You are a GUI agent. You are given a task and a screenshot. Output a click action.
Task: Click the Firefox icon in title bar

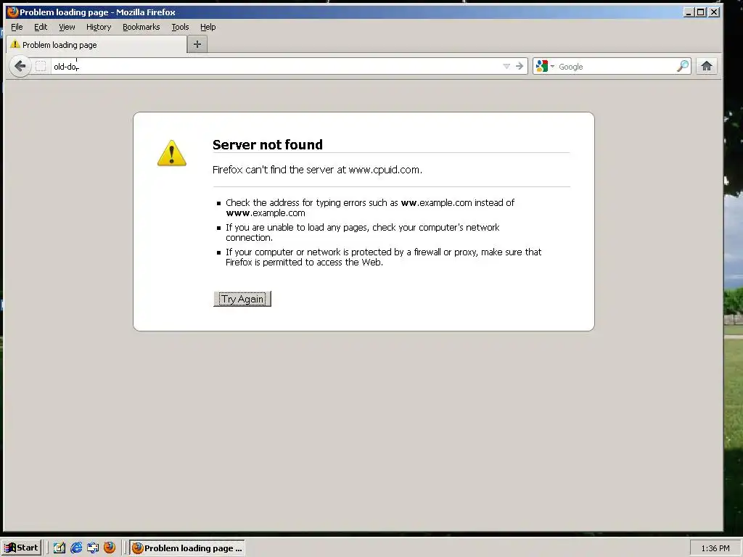coord(13,12)
